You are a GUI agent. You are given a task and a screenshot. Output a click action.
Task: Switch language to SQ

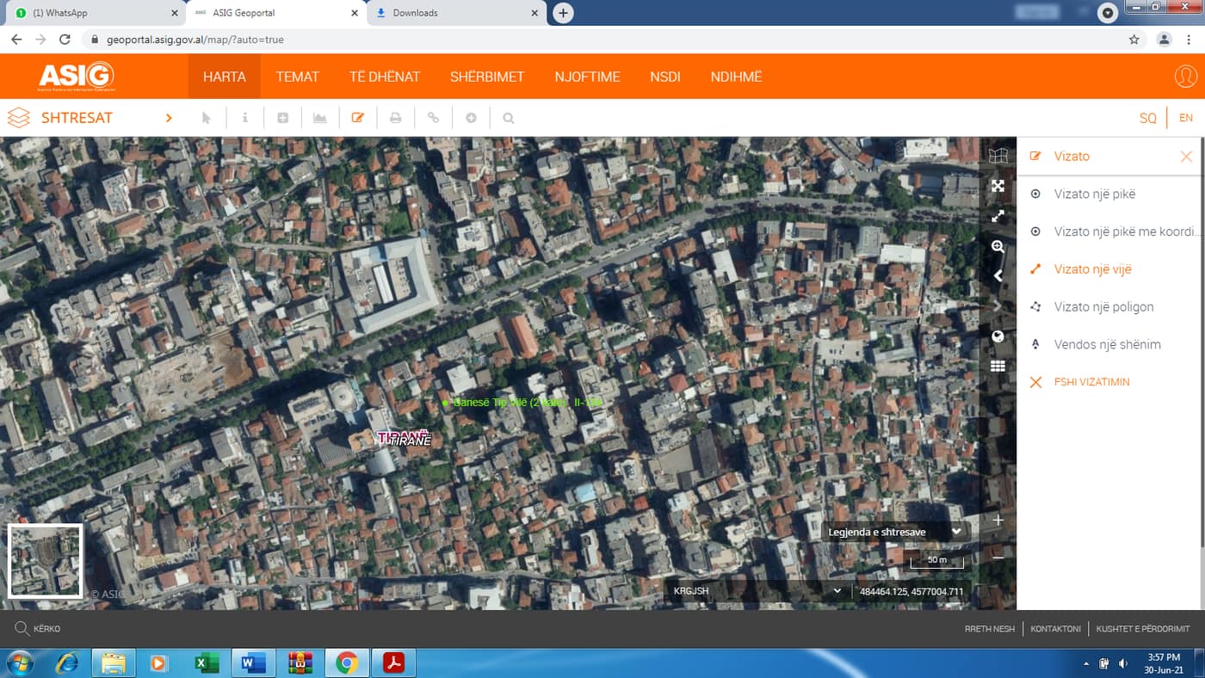click(x=1148, y=118)
